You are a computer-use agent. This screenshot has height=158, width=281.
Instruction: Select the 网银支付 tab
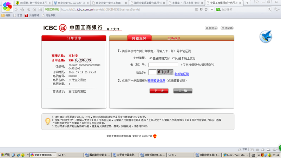(x=139, y=38)
